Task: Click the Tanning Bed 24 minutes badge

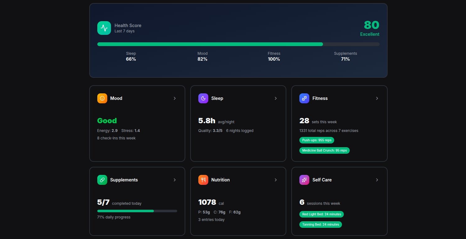Action: click(x=321, y=224)
